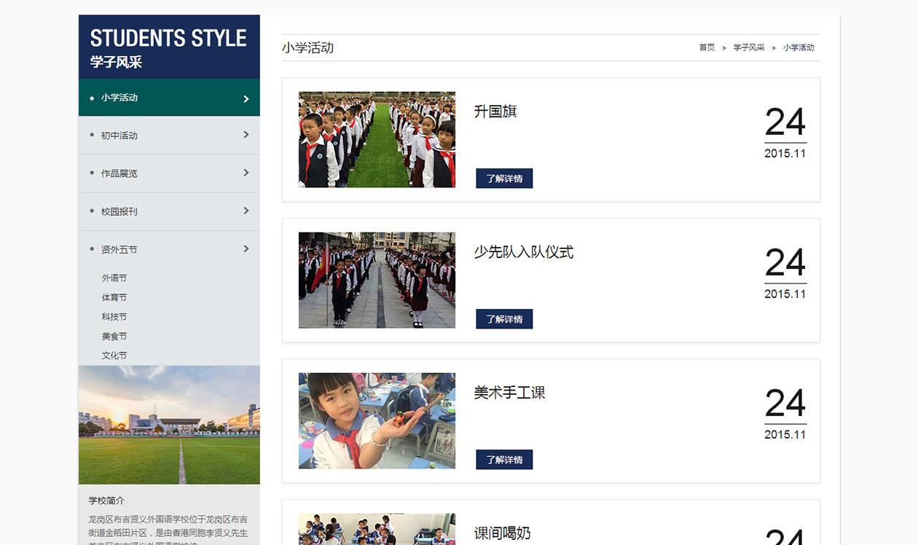Click 首页 in the breadcrumb
Image resolution: width=918 pixels, height=545 pixels.
point(707,47)
